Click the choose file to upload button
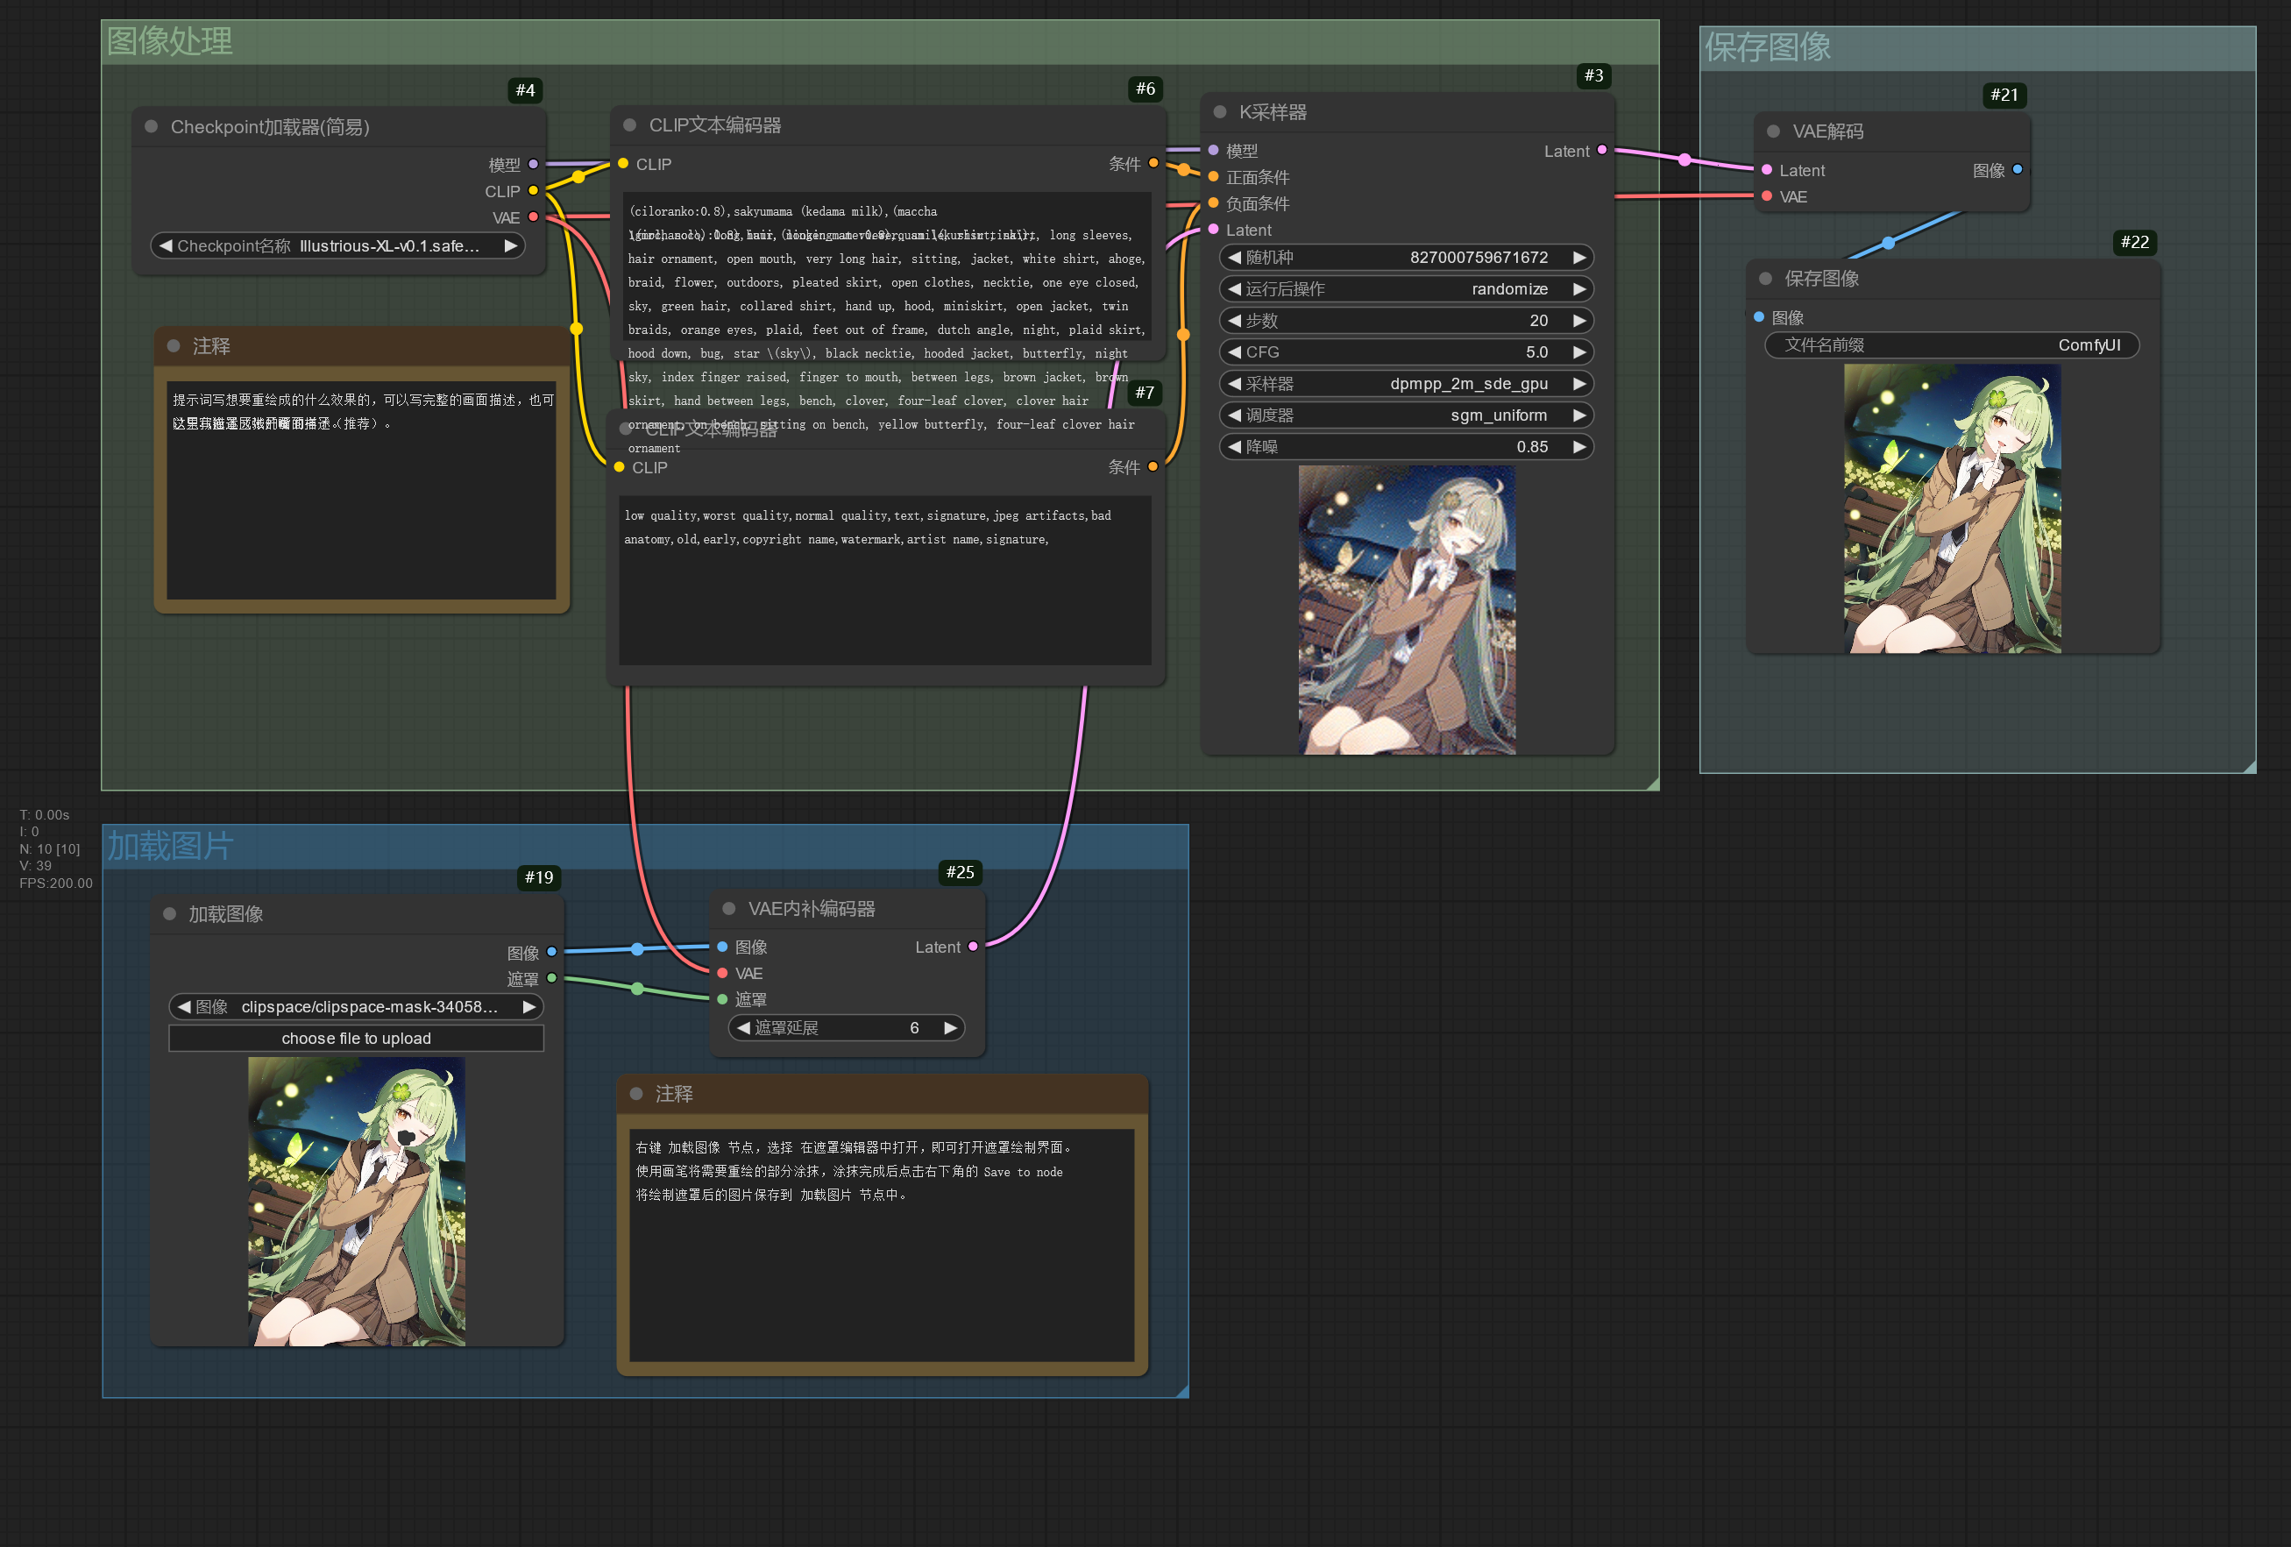2291x1547 pixels. coord(356,1039)
